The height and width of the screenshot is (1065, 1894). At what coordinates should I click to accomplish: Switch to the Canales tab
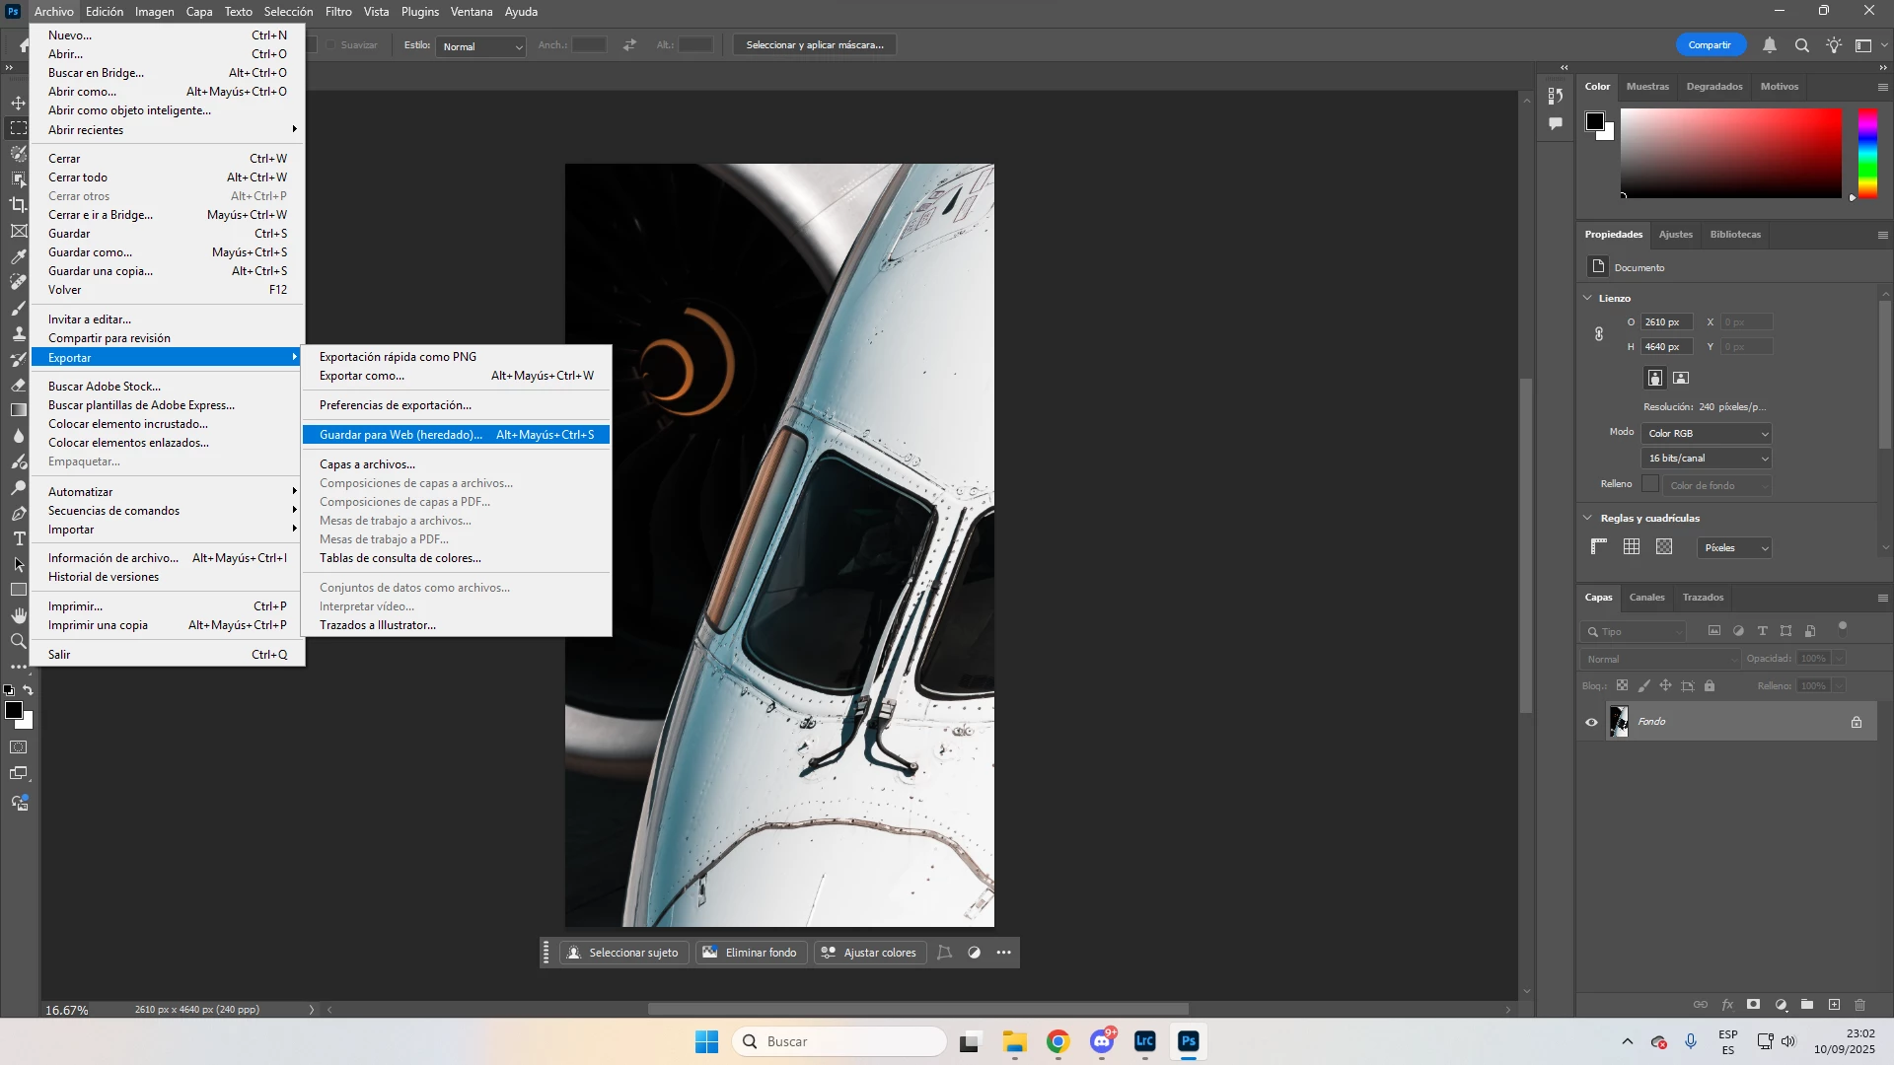(x=1646, y=598)
